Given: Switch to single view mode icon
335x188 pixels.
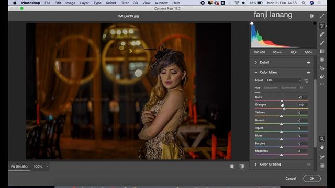Looking at the screenshot, I should 232,167.
